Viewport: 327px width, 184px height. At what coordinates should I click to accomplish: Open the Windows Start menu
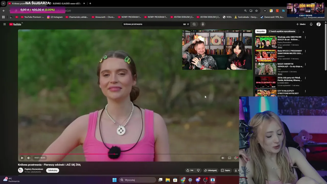click(x=114, y=180)
